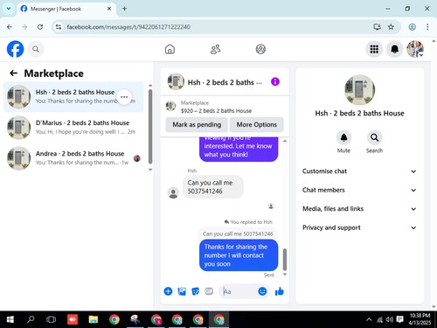Open File Explorer from taskbar
437x328 pixels.
click(94, 319)
